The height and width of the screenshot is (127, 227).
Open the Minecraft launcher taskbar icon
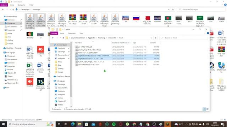(x=167, y=124)
